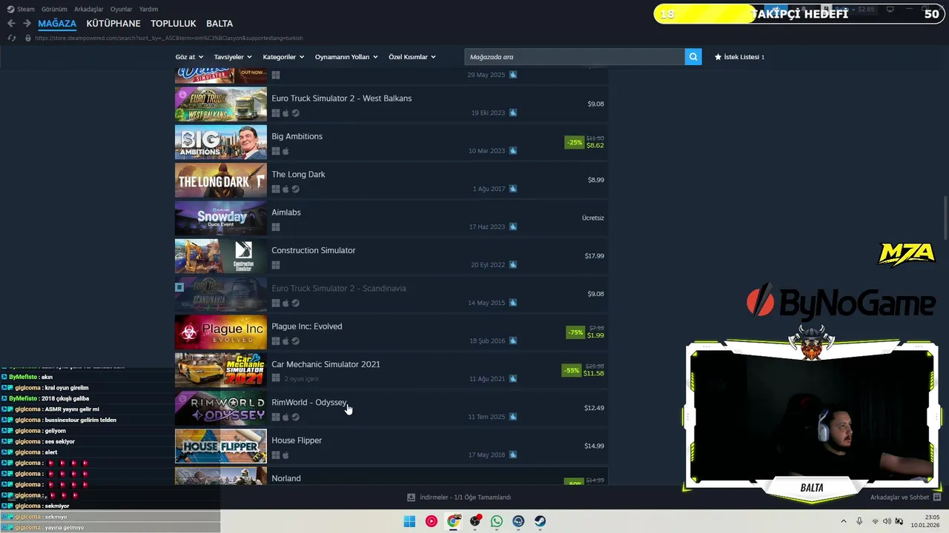The image size is (949, 533).
Task: Switch to the TOPLULUK tab
Action: pyautogui.click(x=173, y=24)
